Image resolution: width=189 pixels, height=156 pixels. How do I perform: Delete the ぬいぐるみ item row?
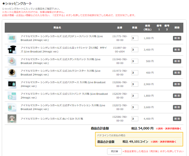pyautogui.click(x=177, y=119)
